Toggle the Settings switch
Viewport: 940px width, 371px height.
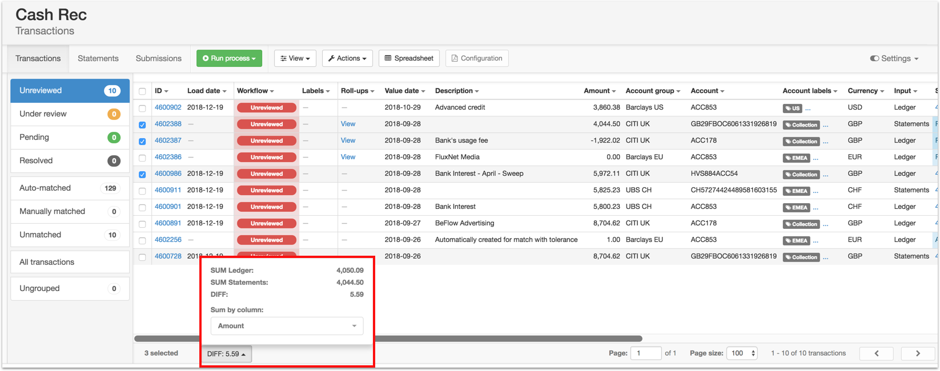(874, 58)
